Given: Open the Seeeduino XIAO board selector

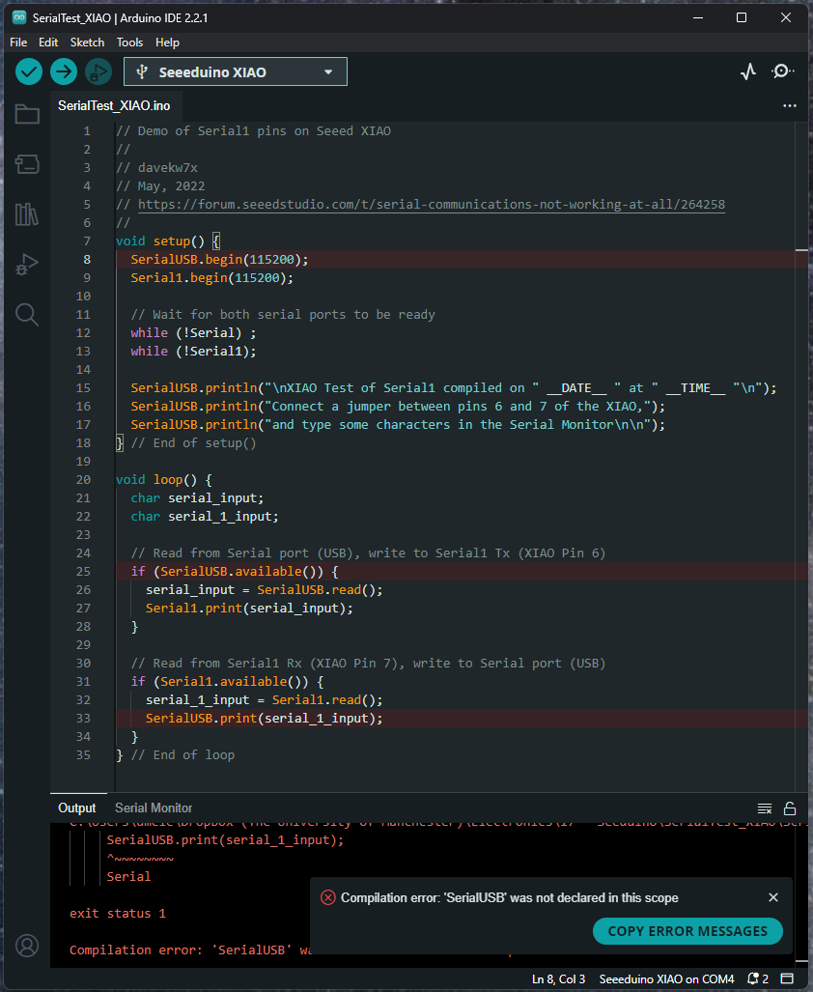Looking at the screenshot, I should pos(235,71).
